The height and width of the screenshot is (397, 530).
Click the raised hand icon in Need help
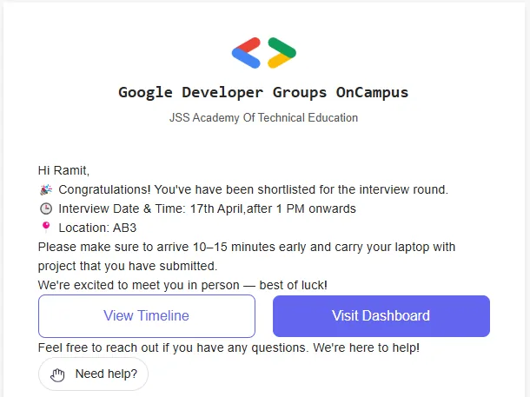(57, 375)
